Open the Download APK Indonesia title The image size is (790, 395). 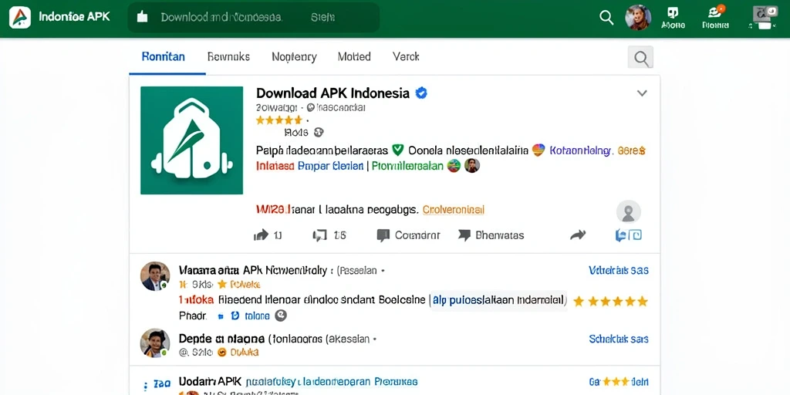[x=333, y=93]
